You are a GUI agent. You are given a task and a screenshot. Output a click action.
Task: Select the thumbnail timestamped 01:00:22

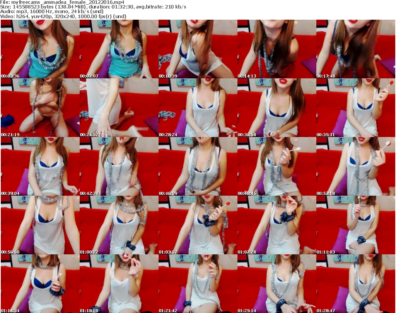[x=119, y=225]
